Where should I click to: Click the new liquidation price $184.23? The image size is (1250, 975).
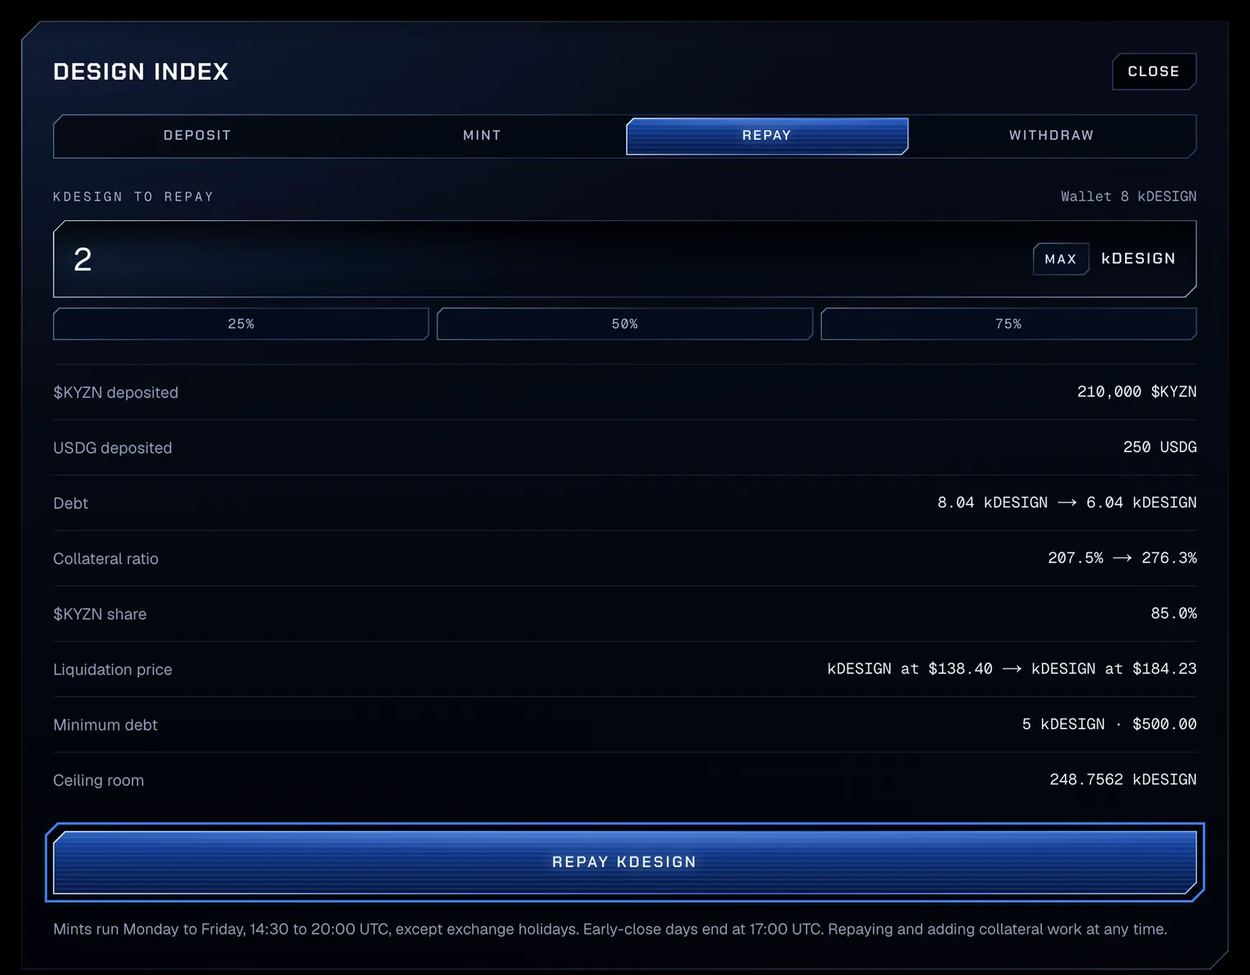pyautogui.click(x=1114, y=669)
